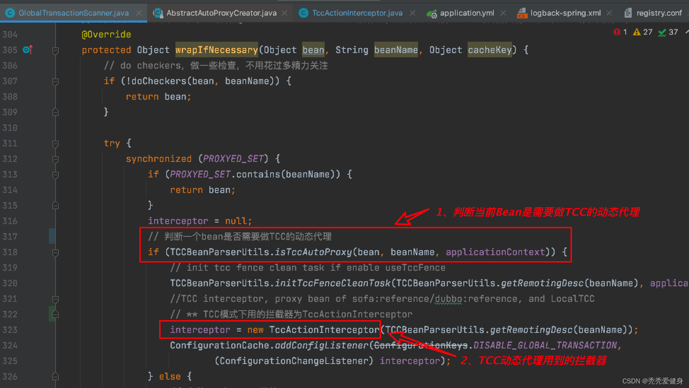This screenshot has width=689, height=388.
Task: Click PROXYED_SET in synchronized statement
Action: (x=233, y=159)
